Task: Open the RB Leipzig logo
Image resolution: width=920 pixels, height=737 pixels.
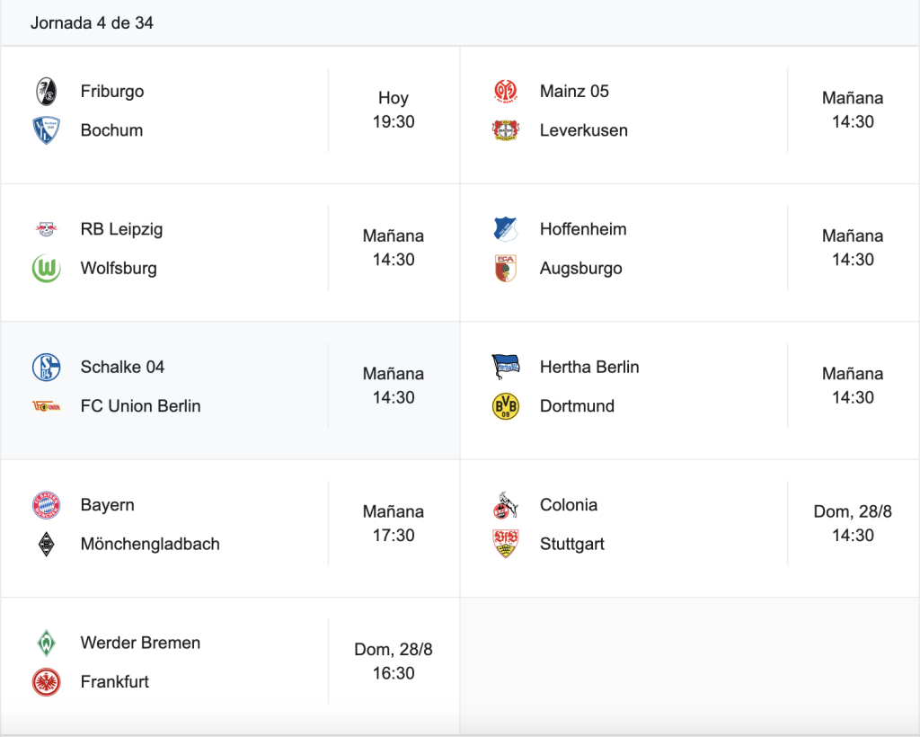Action: click(x=46, y=229)
